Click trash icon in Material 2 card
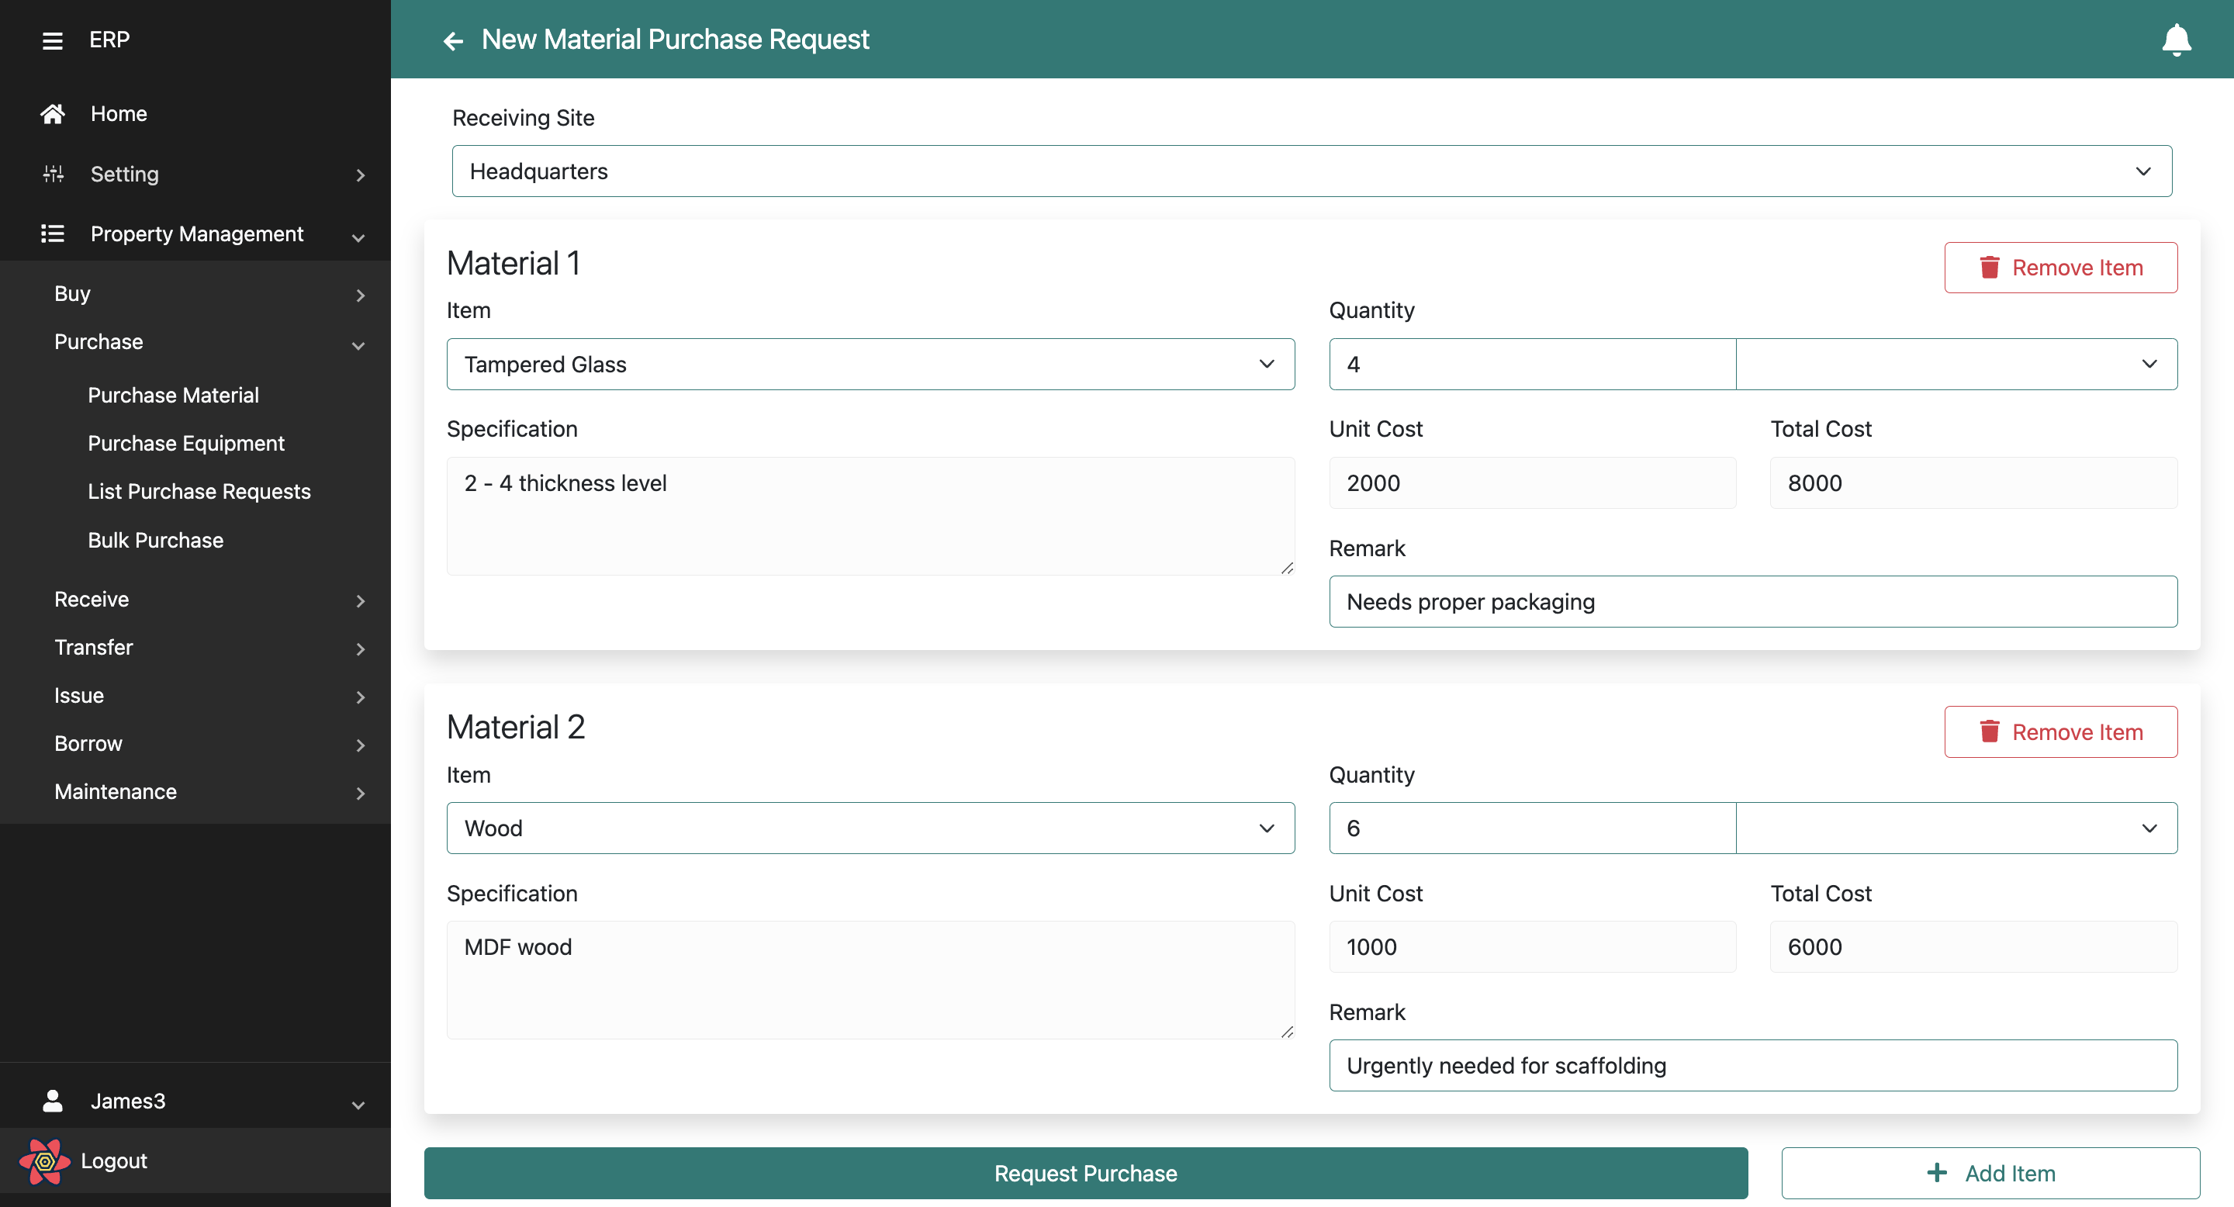The image size is (2234, 1207). click(x=1990, y=731)
